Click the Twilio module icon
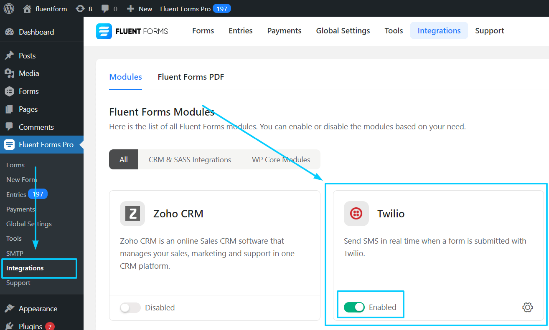 pyautogui.click(x=356, y=213)
